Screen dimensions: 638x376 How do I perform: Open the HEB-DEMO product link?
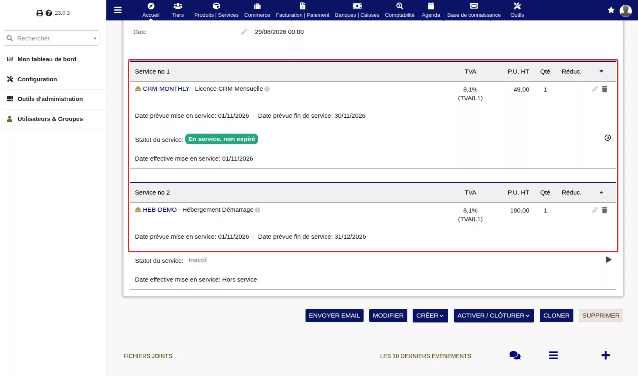coord(160,210)
